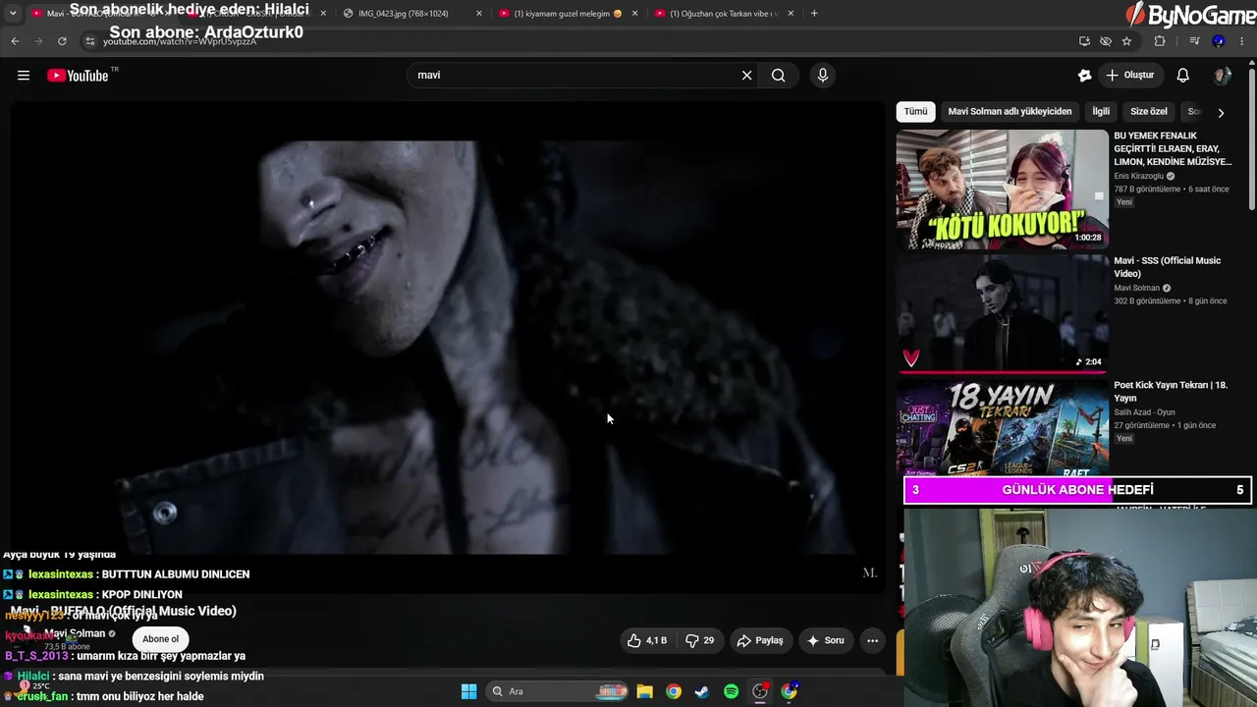Click the Mavi - SSS video thumbnail
Viewport: 1257px width, 707px height.
click(x=1002, y=314)
